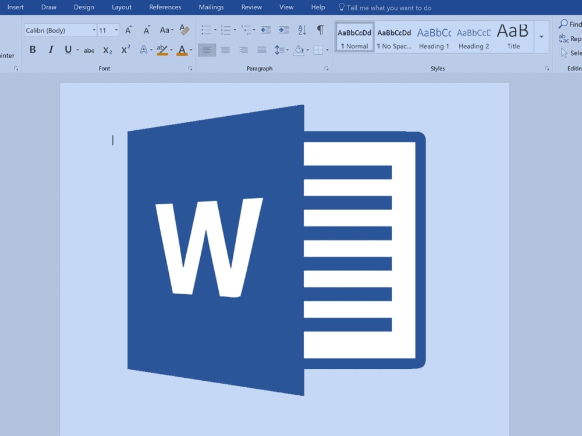The height and width of the screenshot is (436, 582).
Task: Toggle Italic formatting
Action: click(x=51, y=49)
